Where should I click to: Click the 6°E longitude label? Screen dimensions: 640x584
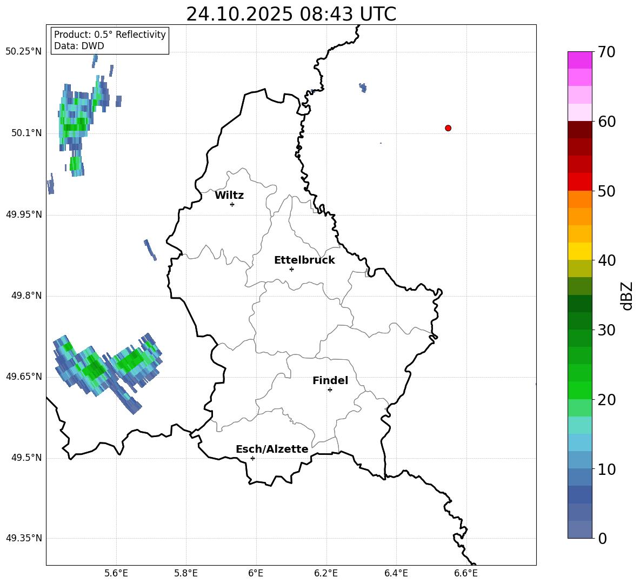(256, 573)
